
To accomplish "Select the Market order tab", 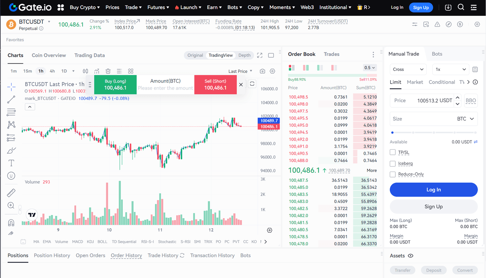I will click(415, 82).
